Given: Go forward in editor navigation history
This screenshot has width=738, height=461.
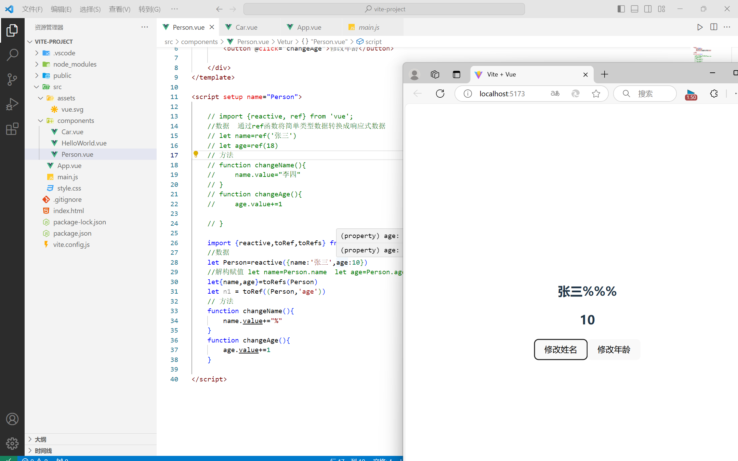Looking at the screenshot, I should (233, 9).
